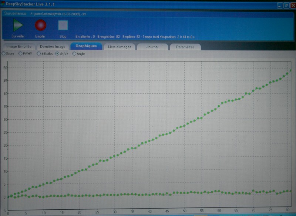This screenshot has height=216, width=296.
Task: Click the last data point of the rising curve
Action: click(x=291, y=70)
